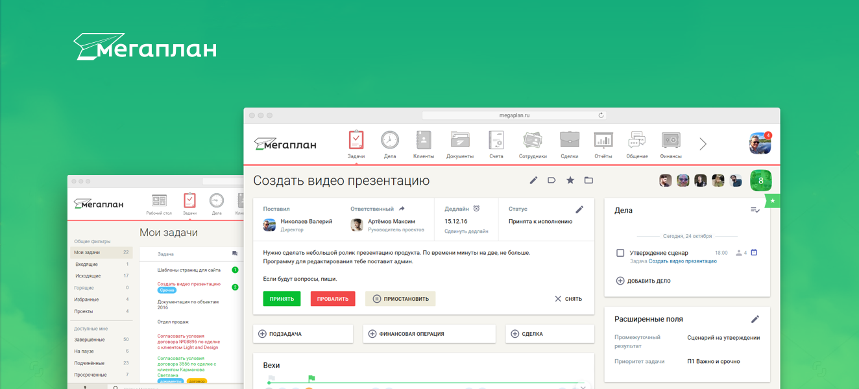Open the Задачи icon in the back window
Image resolution: width=859 pixels, height=389 pixels.
point(189,204)
